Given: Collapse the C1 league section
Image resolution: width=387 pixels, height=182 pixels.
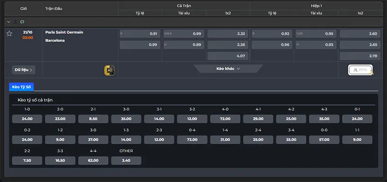Looking at the screenshot, I should [9, 22].
